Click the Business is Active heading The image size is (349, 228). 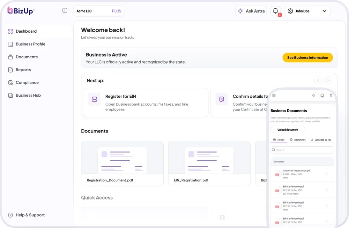tap(106, 55)
